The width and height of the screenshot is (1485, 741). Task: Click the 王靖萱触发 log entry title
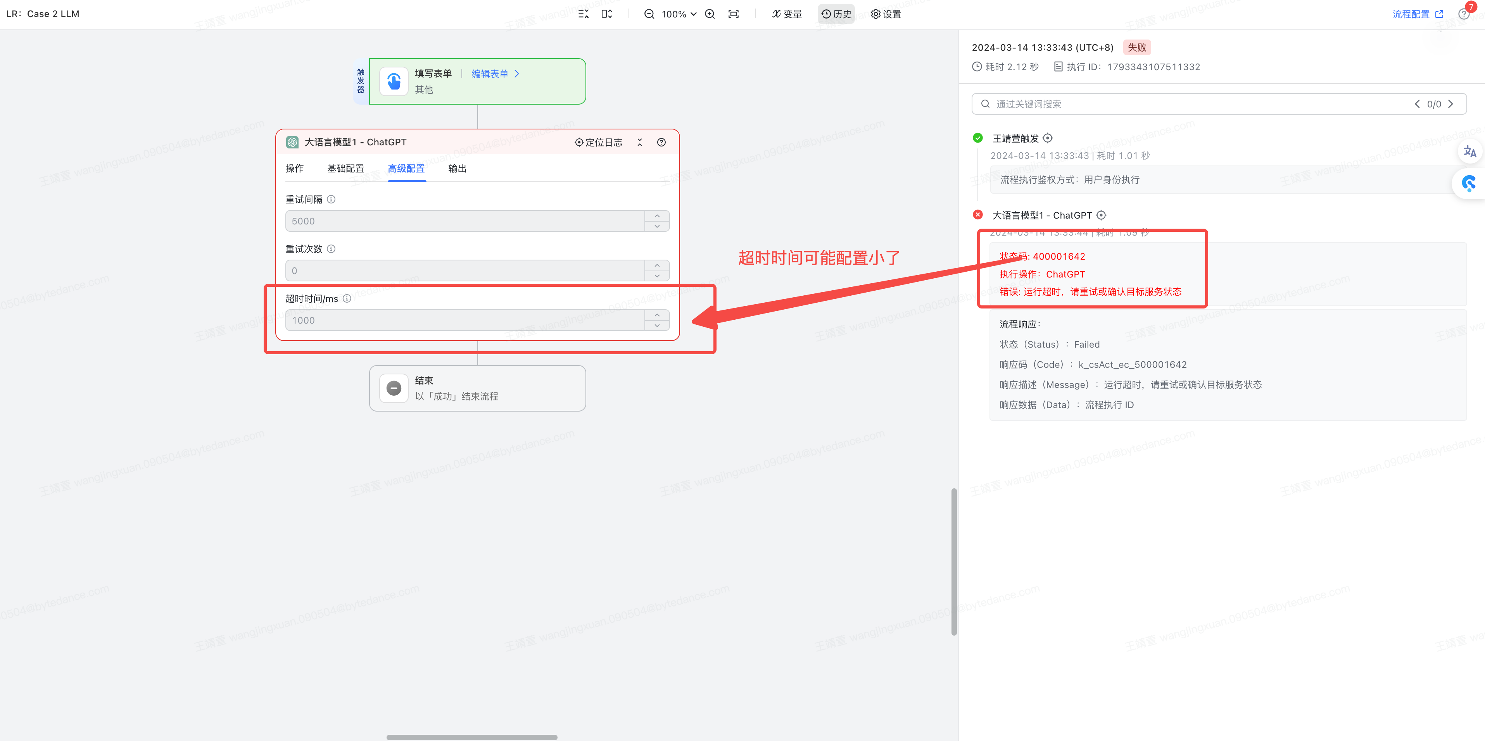(x=1015, y=138)
